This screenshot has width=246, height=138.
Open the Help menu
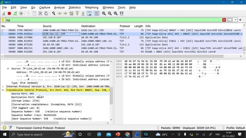[132, 8]
